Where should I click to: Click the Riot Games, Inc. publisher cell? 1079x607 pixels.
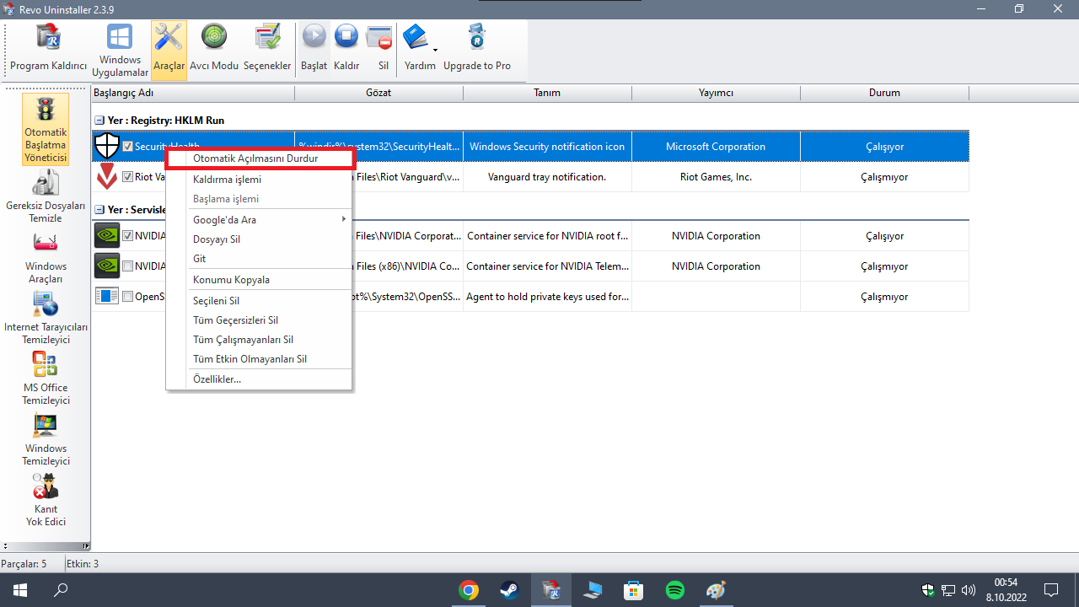tap(716, 177)
